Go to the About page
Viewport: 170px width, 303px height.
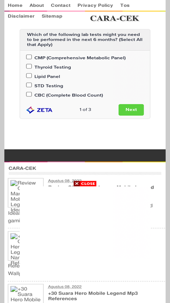37,5
